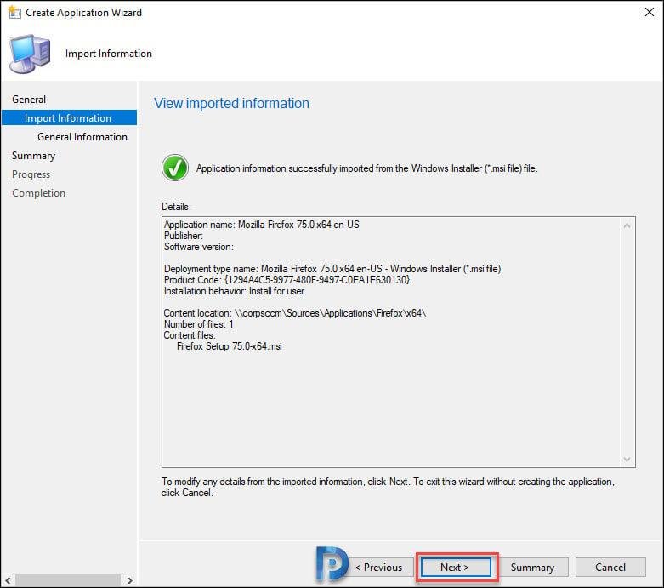This screenshot has height=588, width=664.
Task: Go to the Summary step in the left navigation
Action: [33, 156]
